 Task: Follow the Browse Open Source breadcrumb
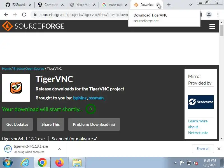coord(29,69)
